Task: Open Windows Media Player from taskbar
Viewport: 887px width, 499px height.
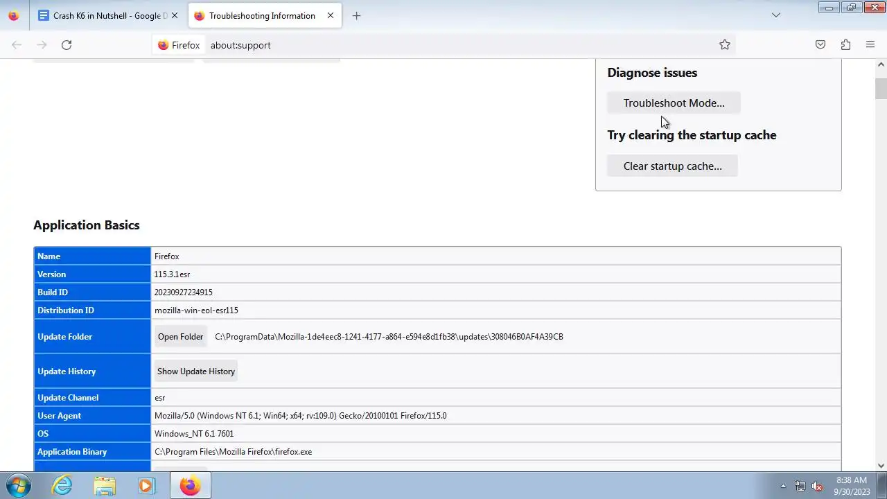Action: point(146,485)
